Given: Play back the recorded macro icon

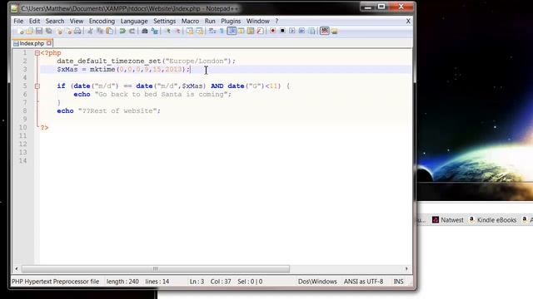Looking at the screenshot, I should pos(292,32).
